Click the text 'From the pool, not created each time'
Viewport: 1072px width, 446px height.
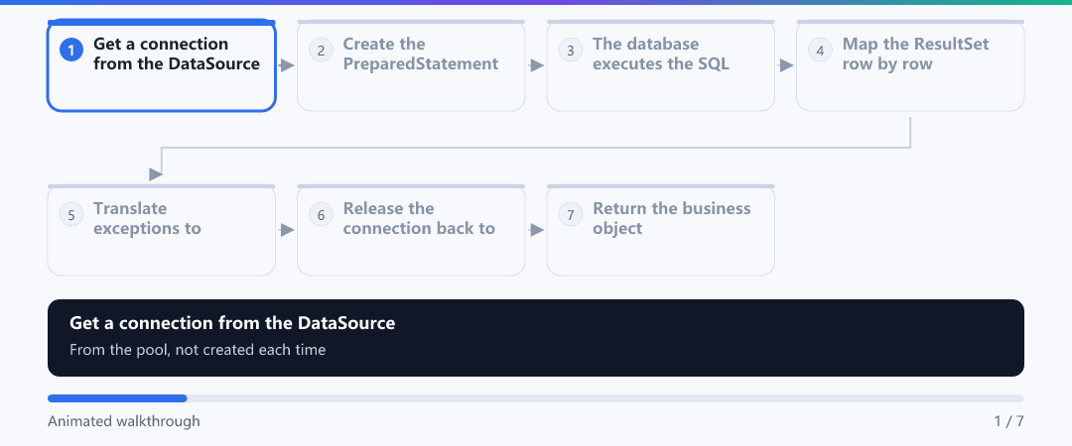click(198, 351)
